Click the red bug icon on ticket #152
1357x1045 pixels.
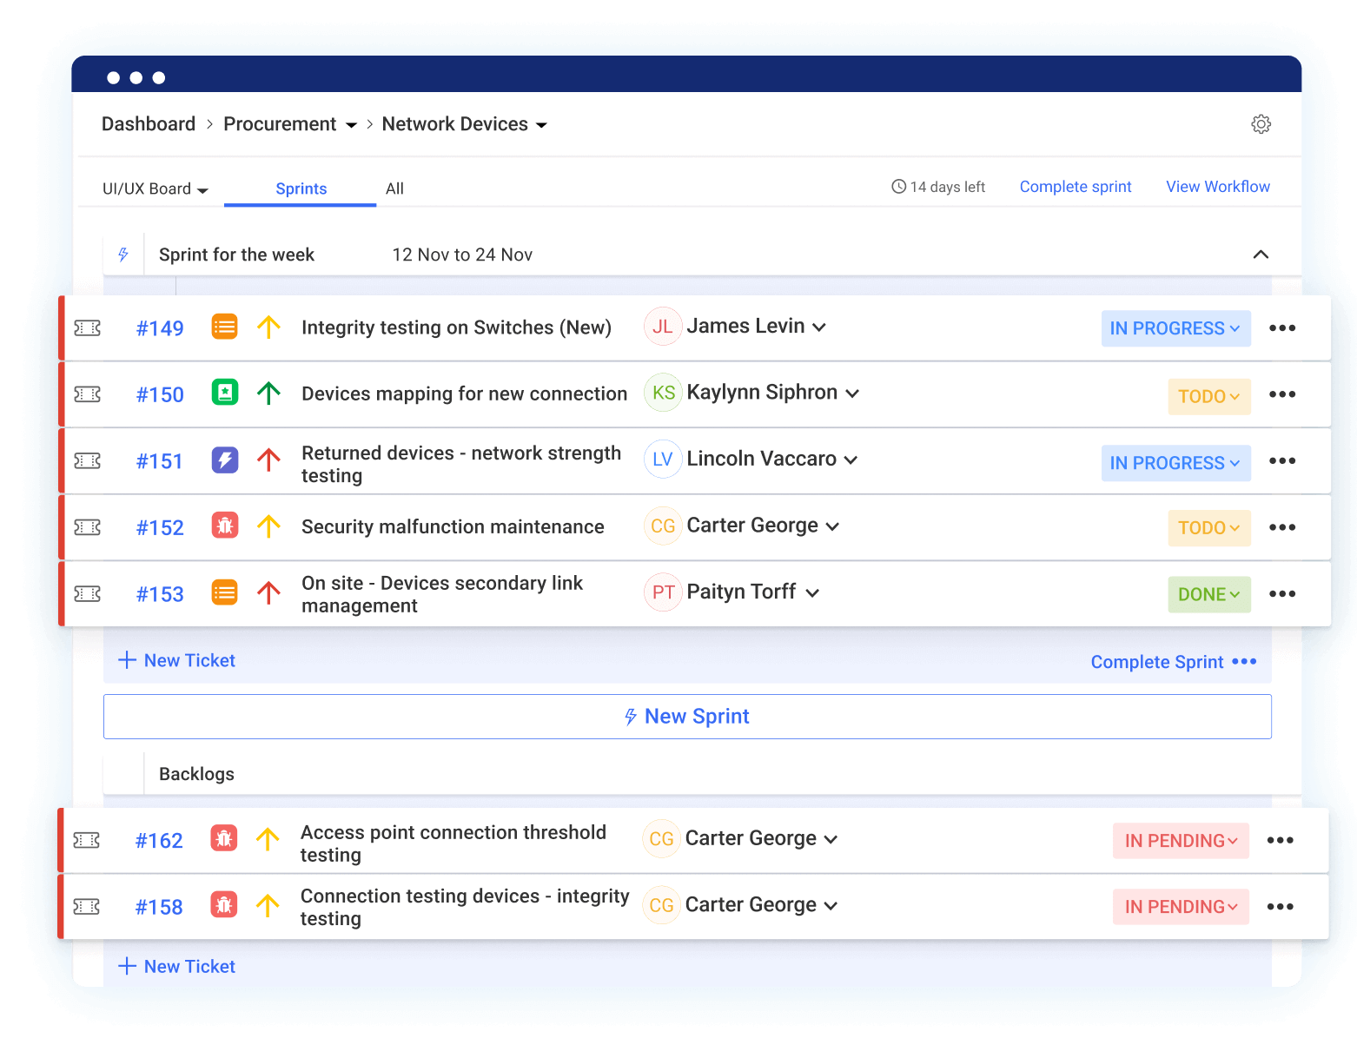(x=225, y=526)
